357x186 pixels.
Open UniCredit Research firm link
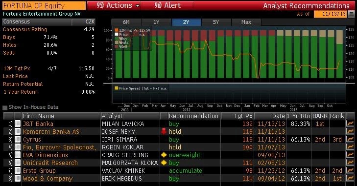pos(50,163)
